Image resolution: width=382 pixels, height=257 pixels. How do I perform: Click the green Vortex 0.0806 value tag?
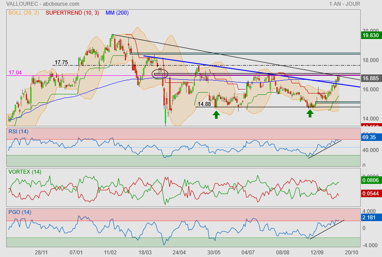pyautogui.click(x=370, y=181)
